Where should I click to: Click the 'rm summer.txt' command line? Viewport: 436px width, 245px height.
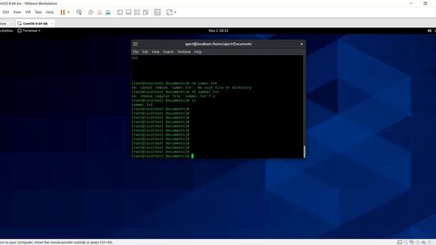pyautogui.click(x=175, y=92)
